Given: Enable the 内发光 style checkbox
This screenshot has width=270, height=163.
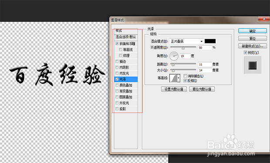Looking at the screenshot, I should [x=117, y=73].
